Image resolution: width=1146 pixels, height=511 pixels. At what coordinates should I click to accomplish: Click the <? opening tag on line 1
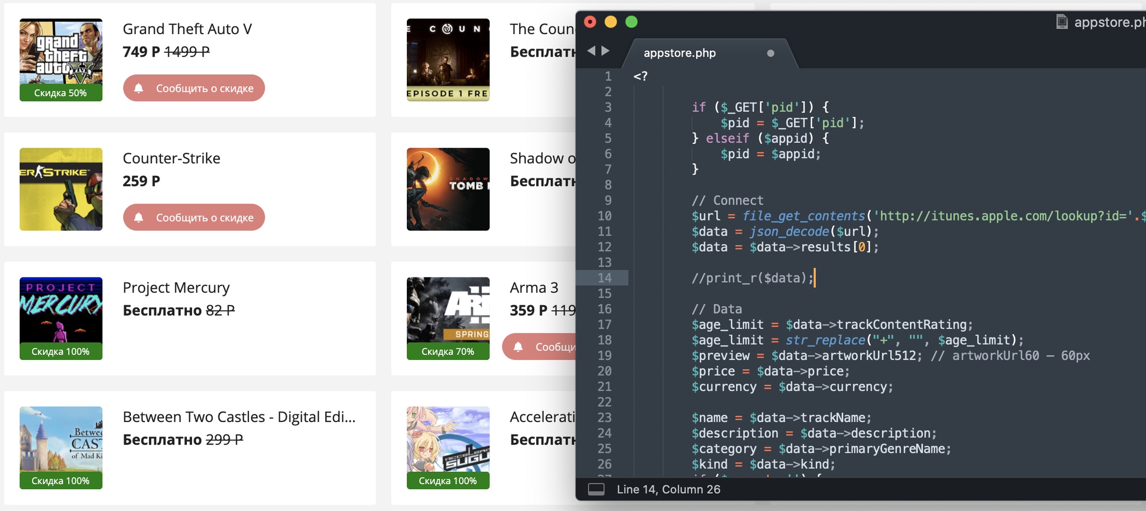pos(640,76)
